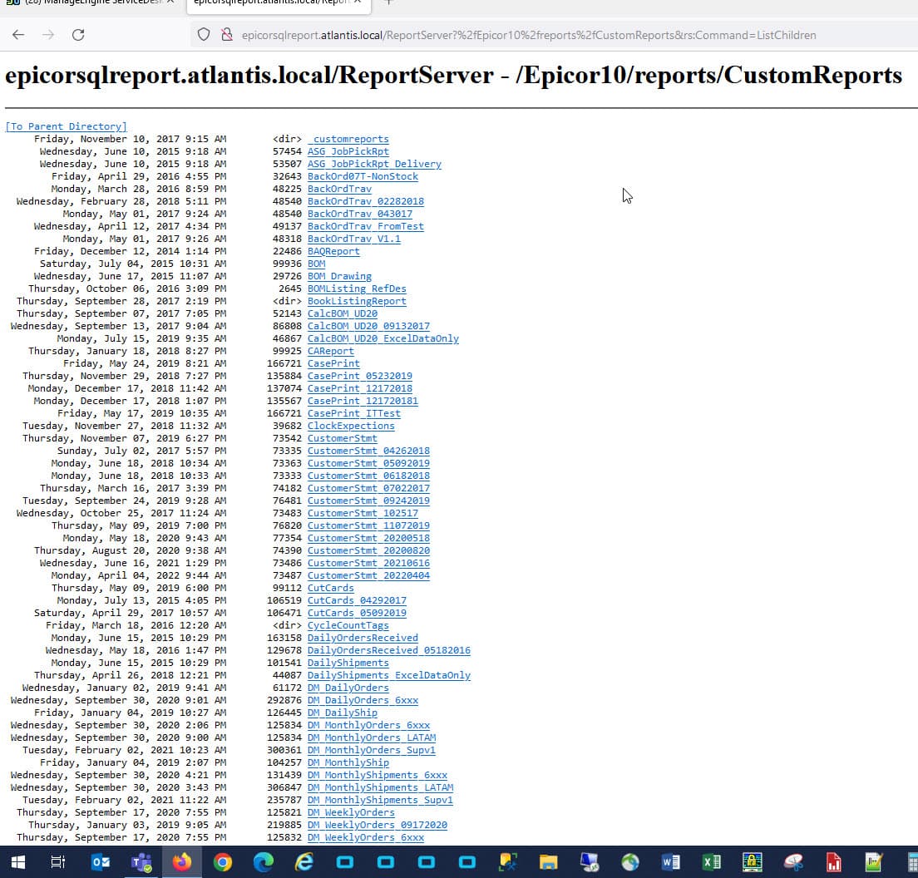This screenshot has width=918, height=878.
Task: Open the CalcBOM_UD20_ExcelDataOnly report
Action: [383, 338]
